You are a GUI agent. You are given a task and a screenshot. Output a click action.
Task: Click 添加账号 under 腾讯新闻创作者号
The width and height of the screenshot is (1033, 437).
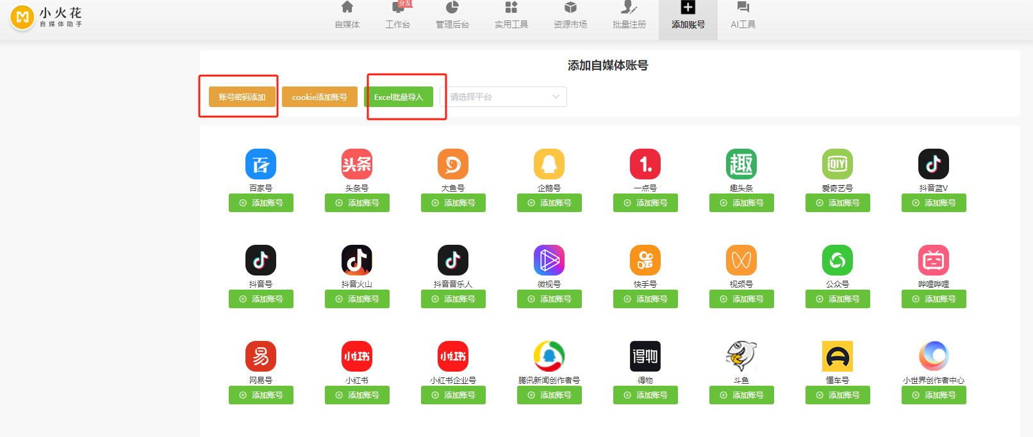549,395
